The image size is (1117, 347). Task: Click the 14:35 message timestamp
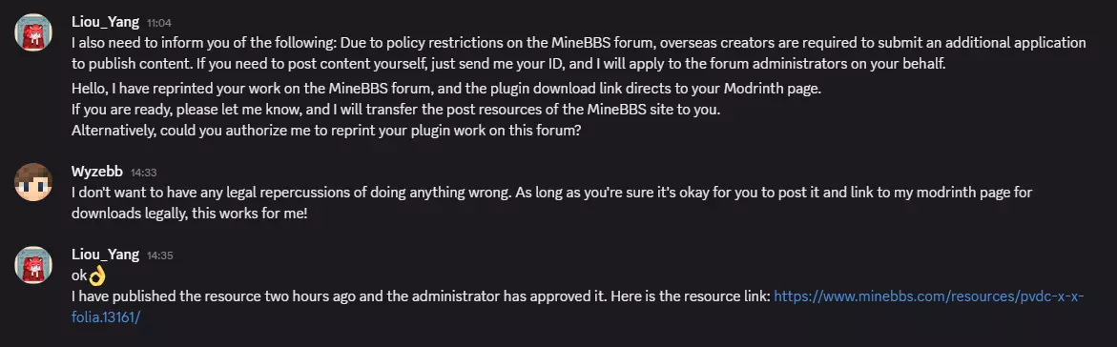click(x=159, y=256)
